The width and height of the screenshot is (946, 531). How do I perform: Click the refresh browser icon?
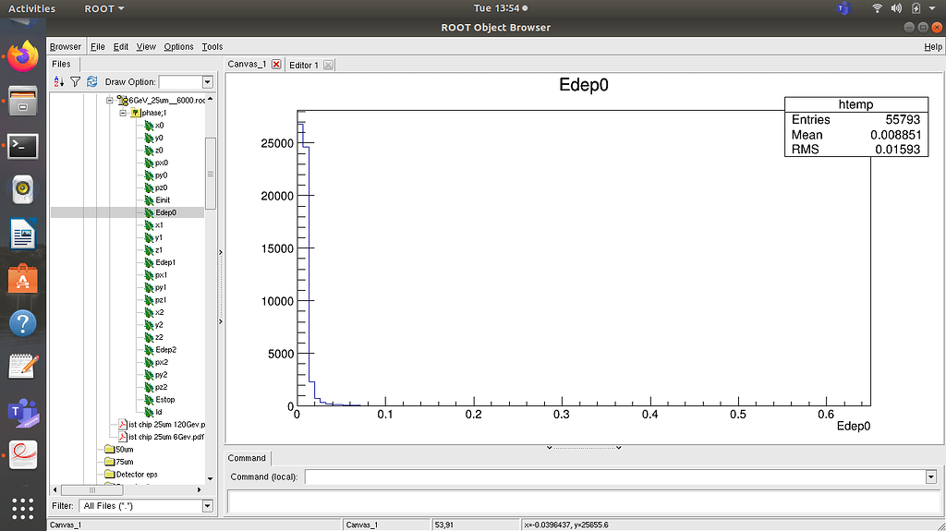pyautogui.click(x=91, y=81)
